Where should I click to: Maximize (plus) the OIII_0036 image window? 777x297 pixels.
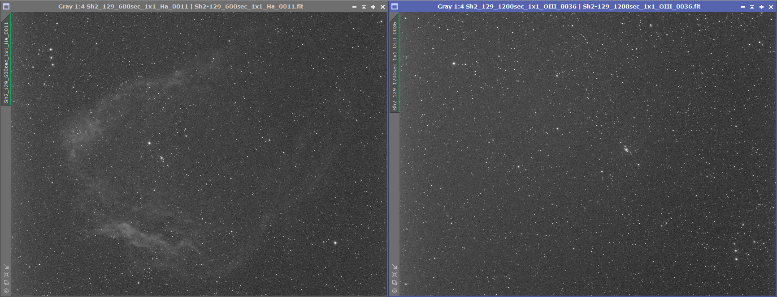761,7
